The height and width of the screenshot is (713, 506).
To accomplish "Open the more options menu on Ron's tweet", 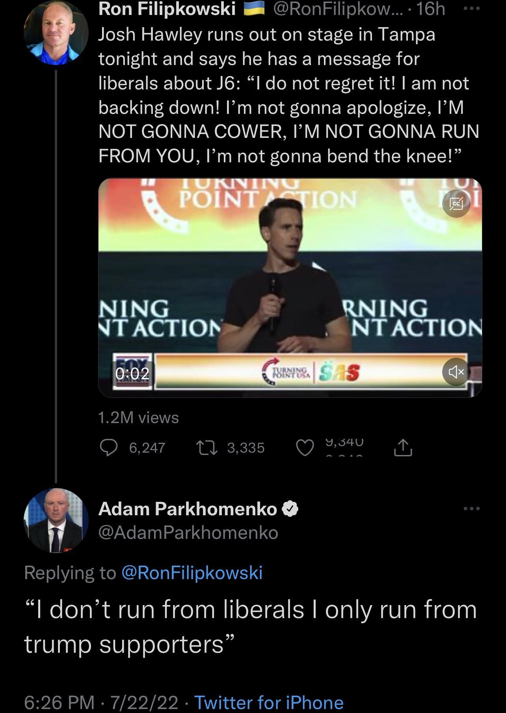I will 472,9.
